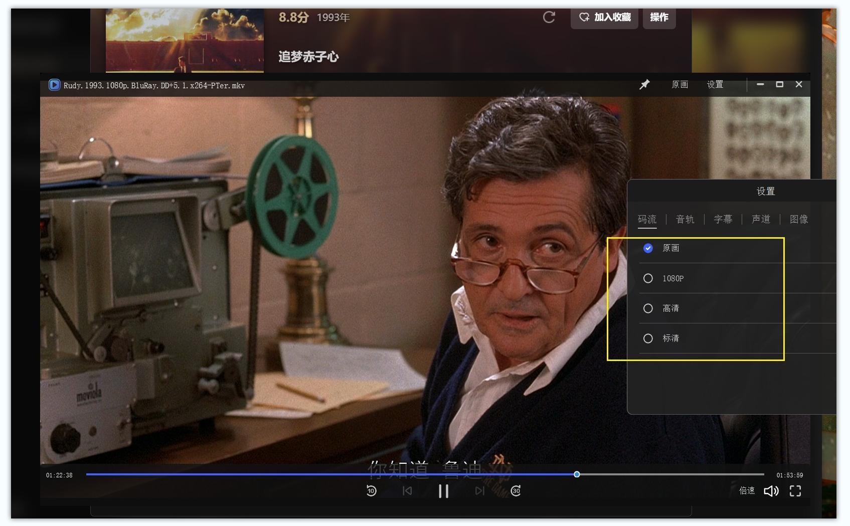This screenshot has width=850, height=526.
Task: Skip forward 30 seconds
Action: (x=516, y=491)
